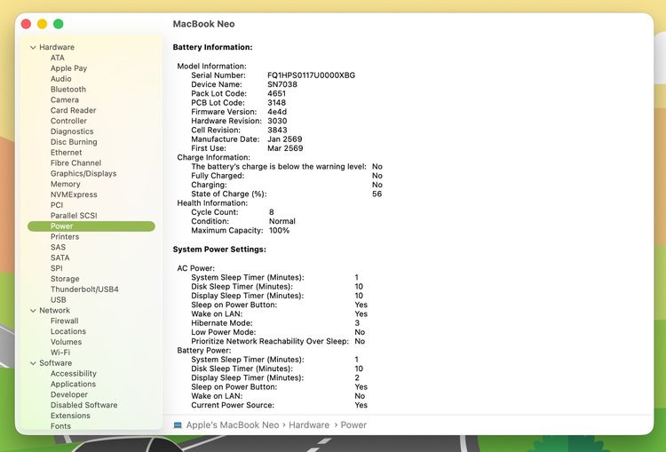The image size is (666, 452).
Task: Click Hibernate Mode value 3
Action: click(357, 323)
